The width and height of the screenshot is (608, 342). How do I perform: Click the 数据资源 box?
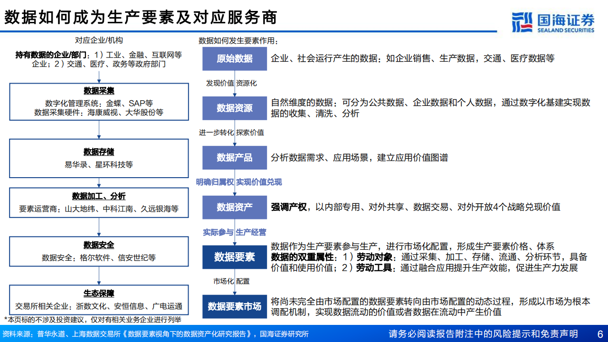point(235,108)
